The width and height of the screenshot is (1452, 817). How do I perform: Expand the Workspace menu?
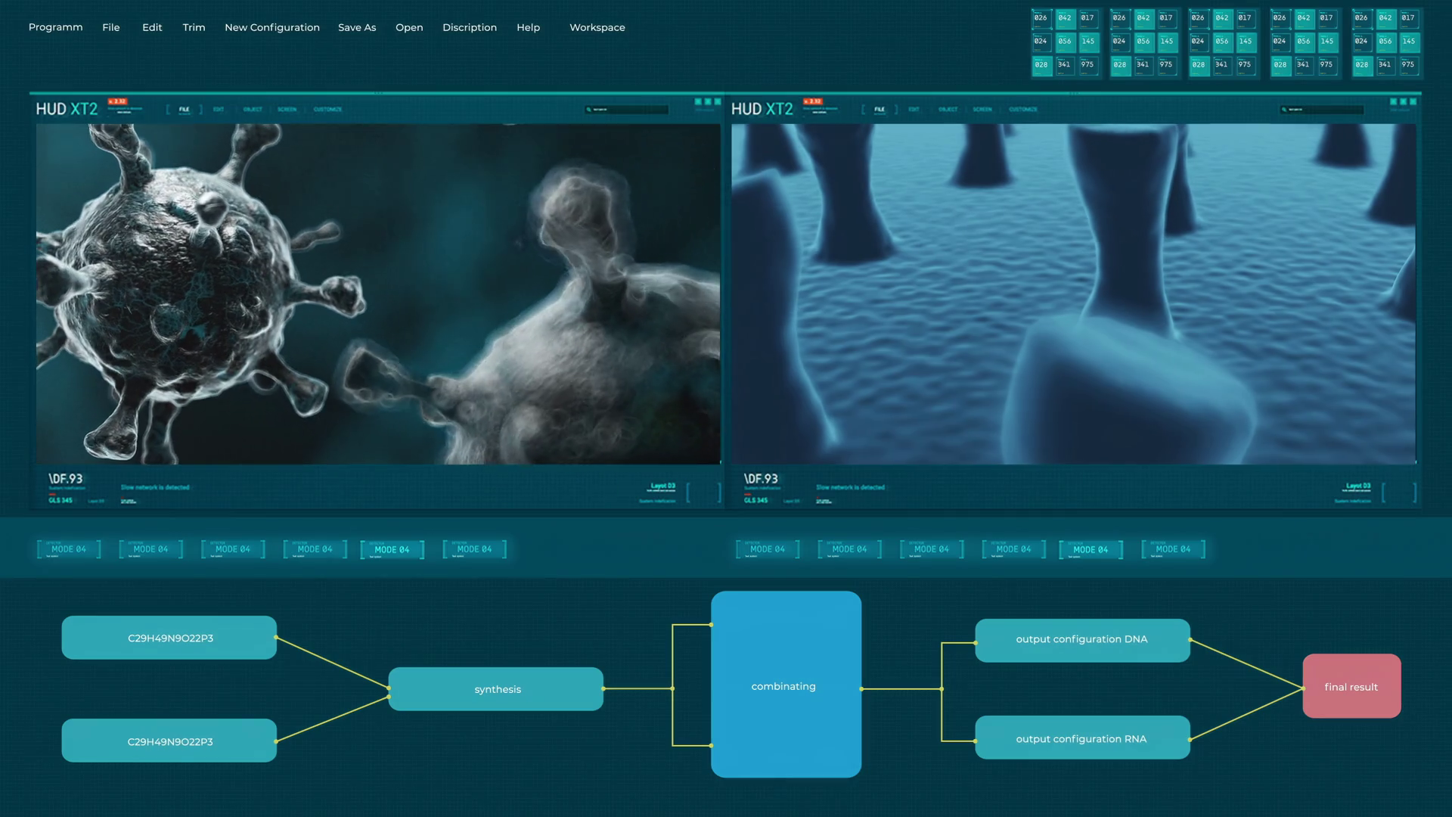click(x=597, y=28)
